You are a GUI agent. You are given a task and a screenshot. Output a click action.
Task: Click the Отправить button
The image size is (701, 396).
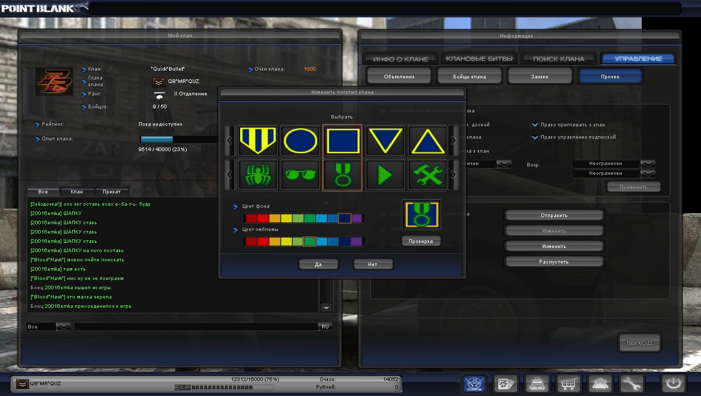click(554, 215)
